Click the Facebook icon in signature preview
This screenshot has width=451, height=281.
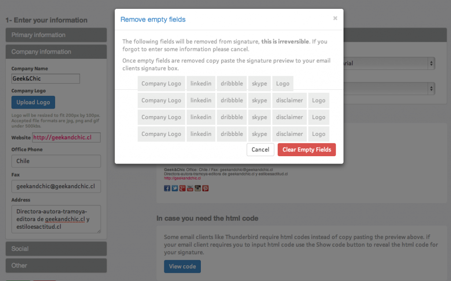pyautogui.click(x=167, y=188)
